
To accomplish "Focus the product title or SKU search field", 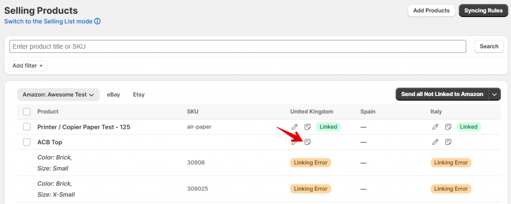I will click(x=238, y=46).
